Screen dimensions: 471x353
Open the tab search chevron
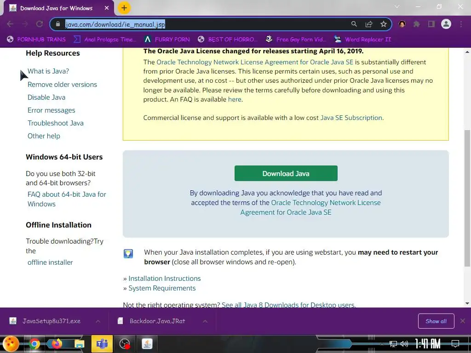click(397, 6)
